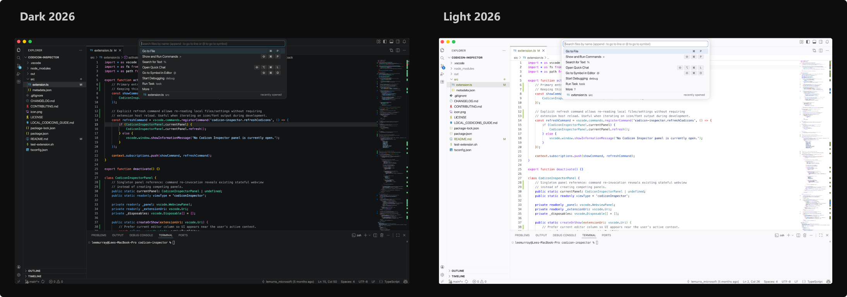This screenshot has width=847, height=297.
Task: Add new terminal with plus in Dark 2026
Action: point(365,235)
